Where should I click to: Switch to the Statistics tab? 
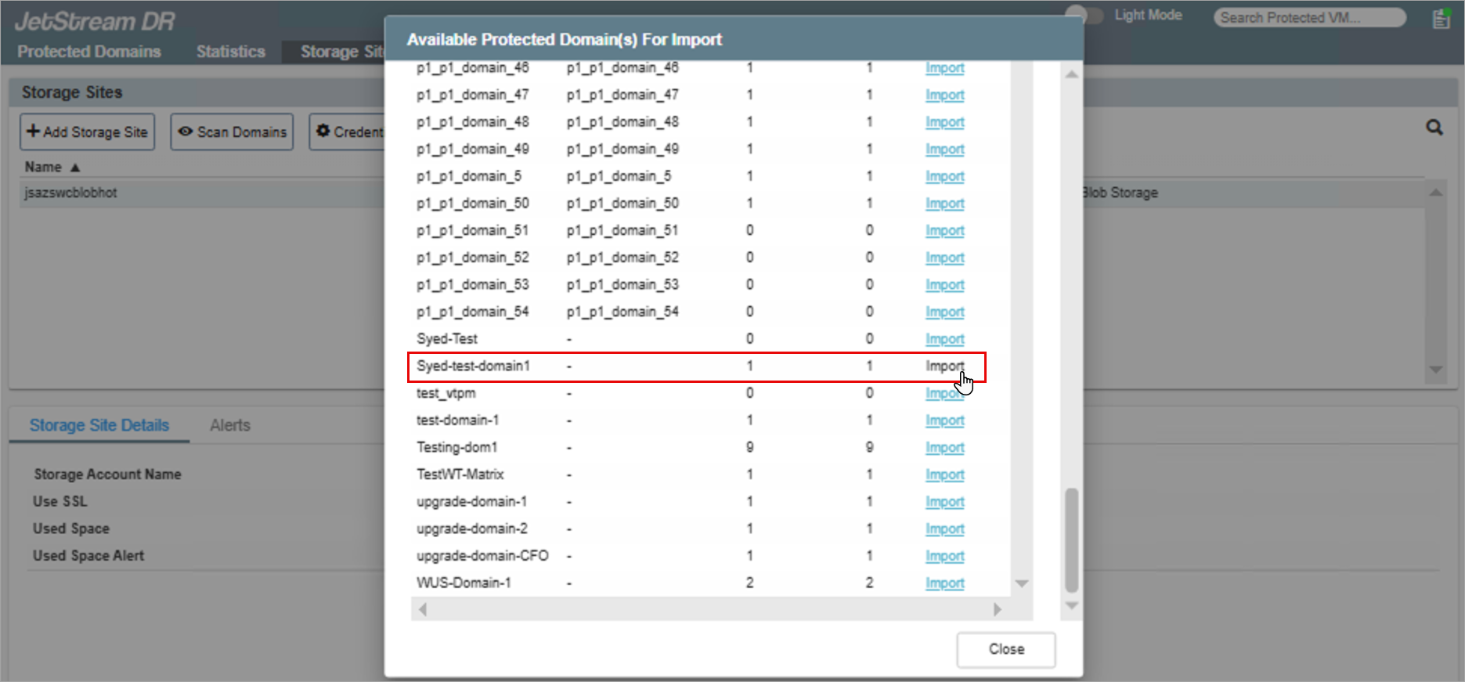pos(230,52)
